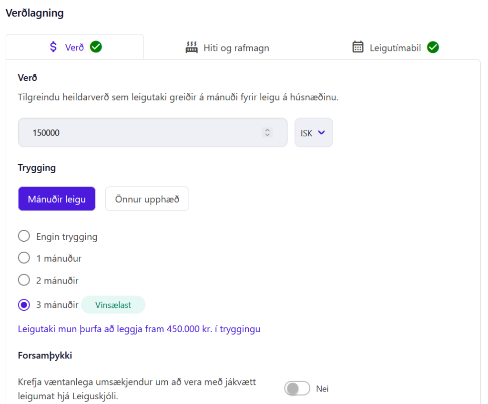This screenshot has height=404, width=488.
Task: Click the heating icon on Hiti og rafmagn tab
Action: point(192,48)
